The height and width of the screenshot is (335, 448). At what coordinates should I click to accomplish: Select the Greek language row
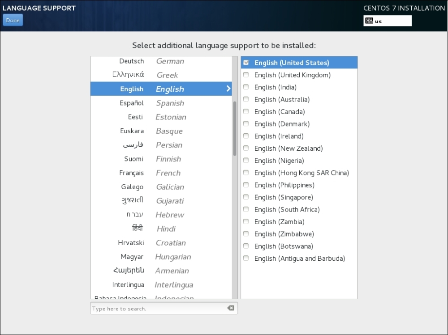coord(161,75)
